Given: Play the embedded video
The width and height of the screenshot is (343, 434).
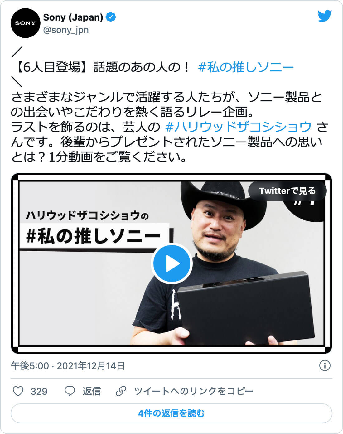Looking at the screenshot, I should pyautogui.click(x=171, y=263).
